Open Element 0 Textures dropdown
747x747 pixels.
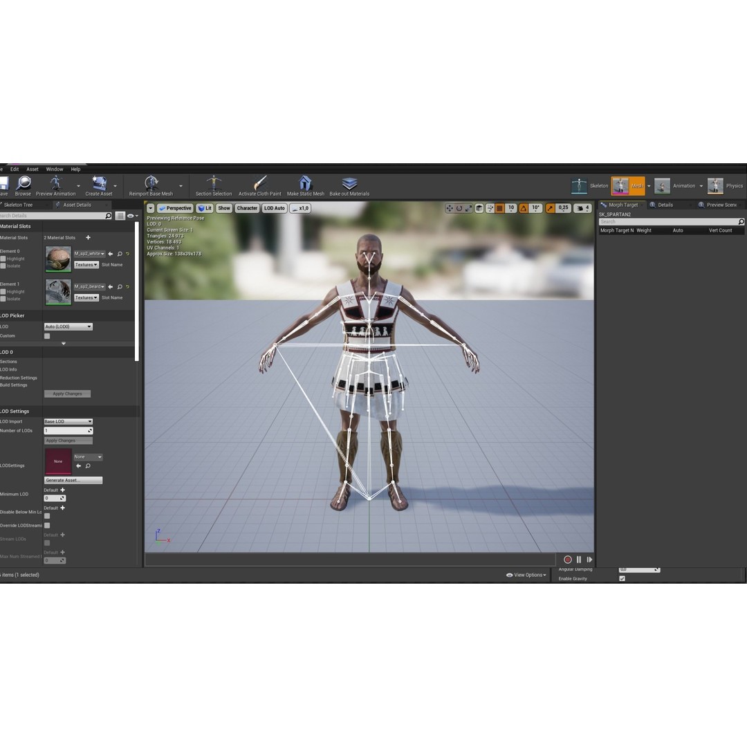click(x=86, y=265)
